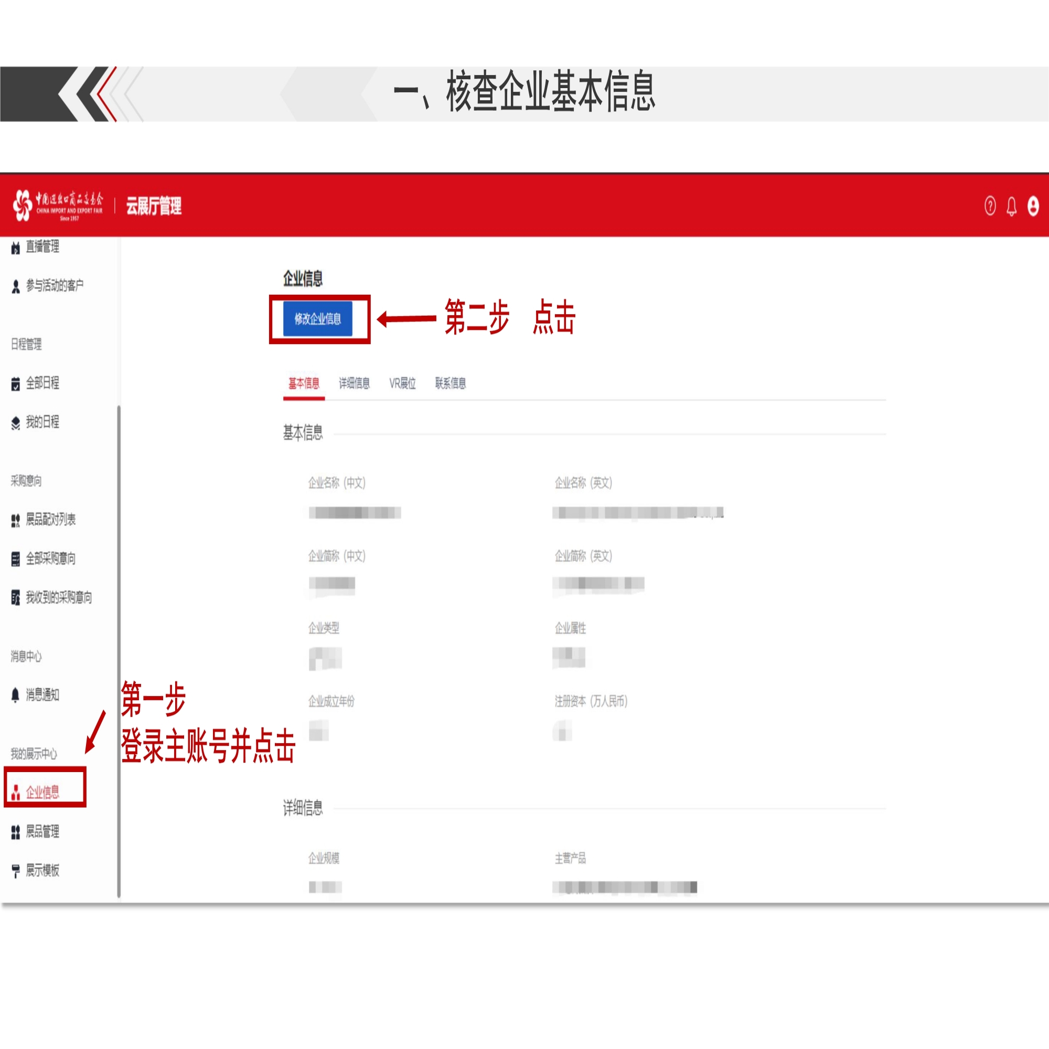Switch to the 基本信息 tab

(x=304, y=384)
